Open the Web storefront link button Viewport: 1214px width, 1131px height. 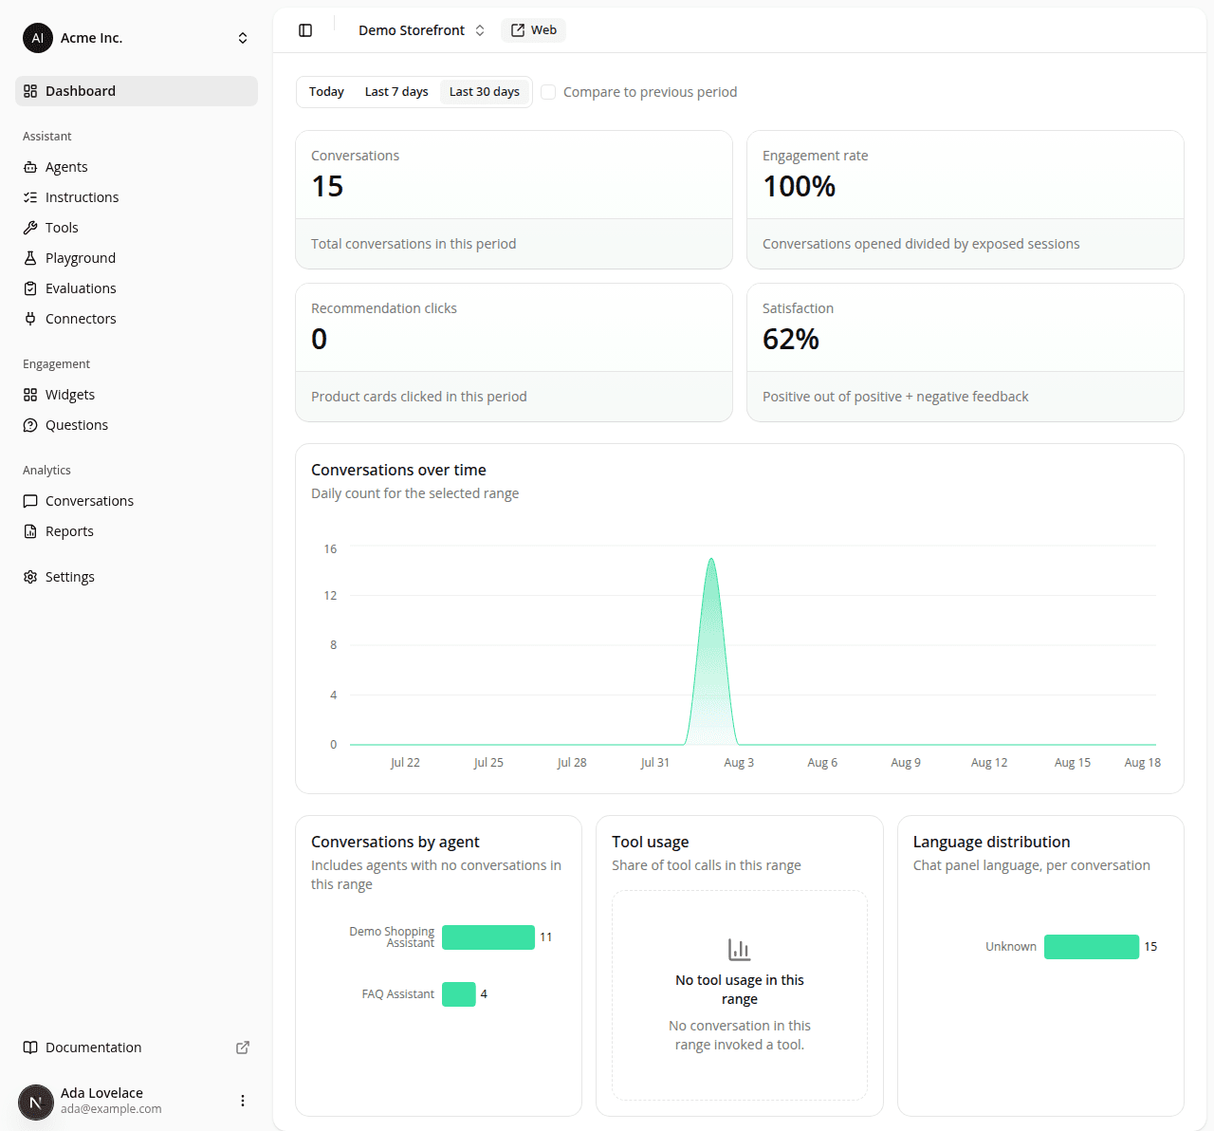[x=534, y=30]
